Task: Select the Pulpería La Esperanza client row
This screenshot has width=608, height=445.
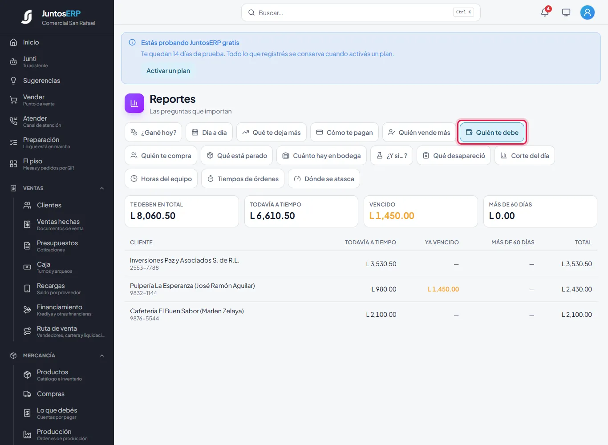Action: [x=361, y=289]
